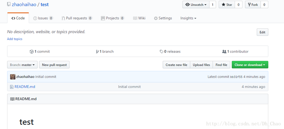Click the Add topics link
The image size is (284, 129).
(x=15, y=39)
